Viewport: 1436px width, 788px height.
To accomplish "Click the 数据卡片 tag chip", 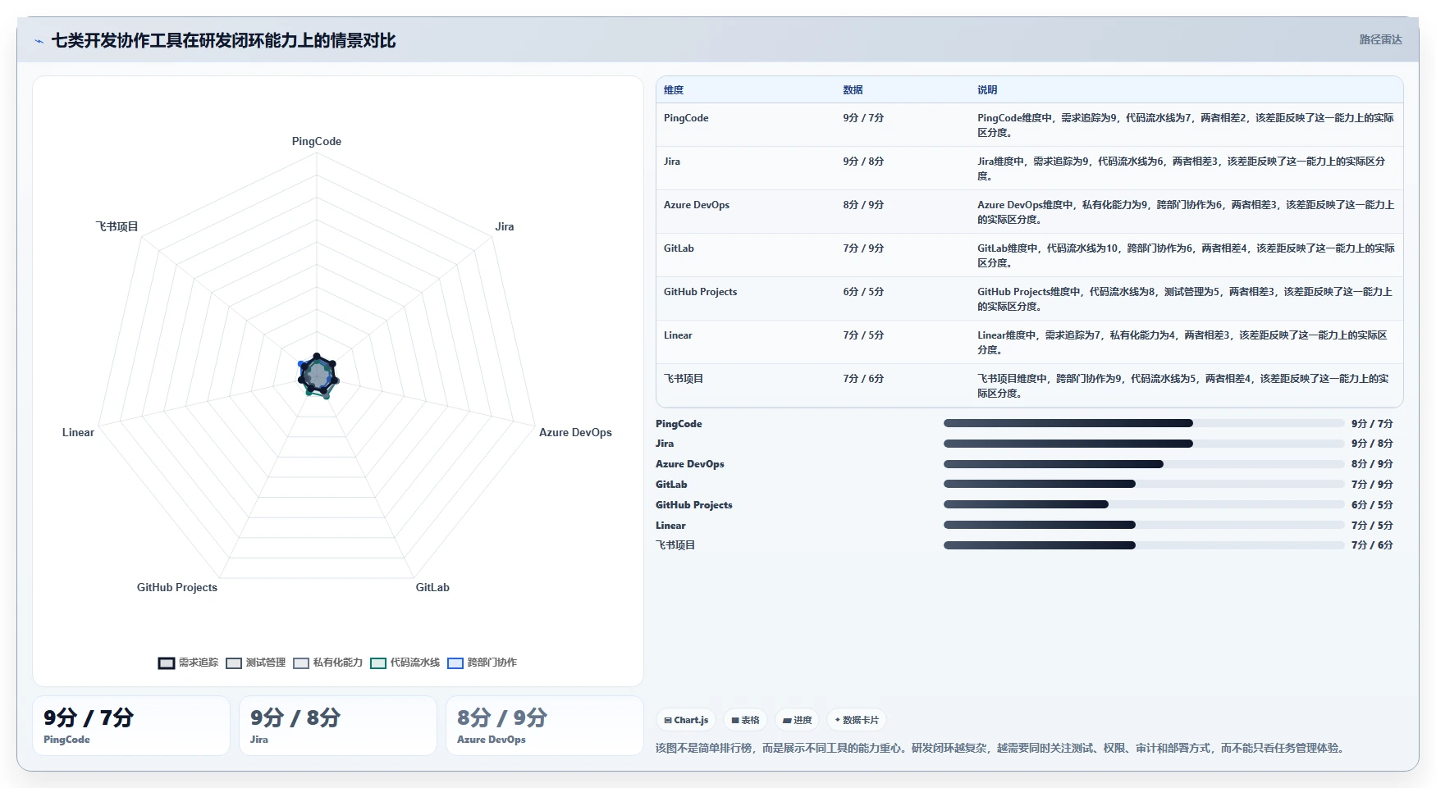I will (x=857, y=720).
